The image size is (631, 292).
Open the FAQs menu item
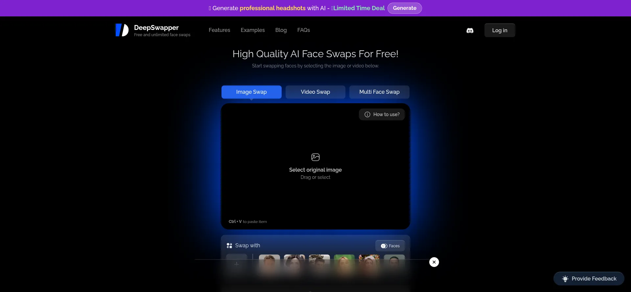[304, 30]
